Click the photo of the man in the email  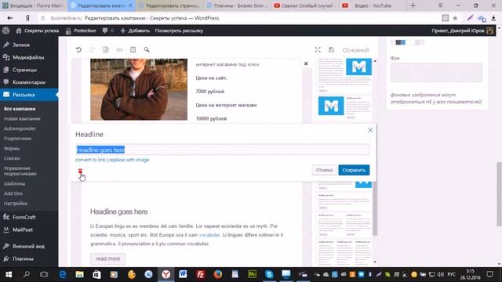[x=139, y=89]
